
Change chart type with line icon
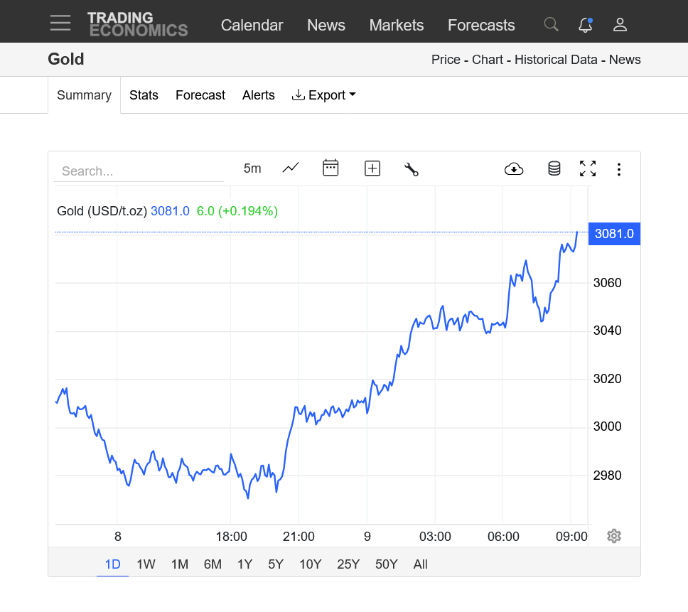click(x=291, y=168)
